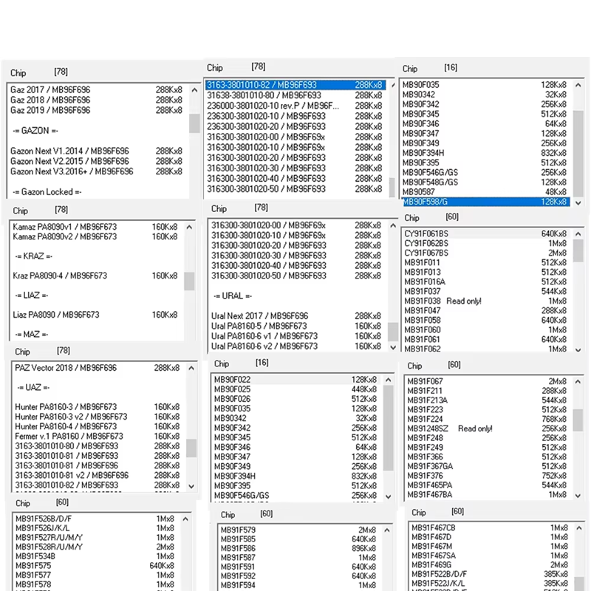
Task: Select Gaz 2017 / MB96F696 entry
Action: (x=98, y=89)
